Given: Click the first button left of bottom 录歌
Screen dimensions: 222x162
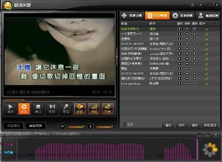Looking at the screenshot, I should (x=168, y=125).
